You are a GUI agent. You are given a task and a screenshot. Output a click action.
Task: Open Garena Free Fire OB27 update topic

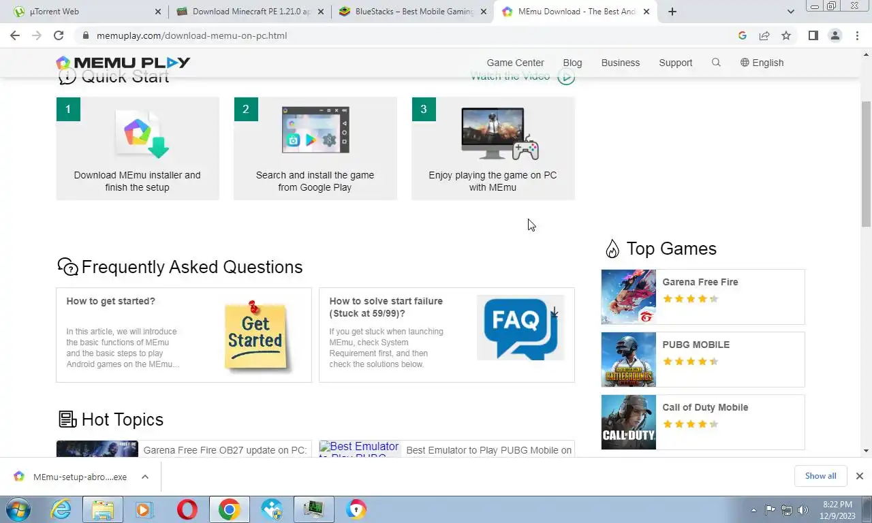[225, 450]
